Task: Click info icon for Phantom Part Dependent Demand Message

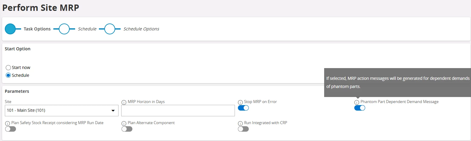Action: [357, 102]
